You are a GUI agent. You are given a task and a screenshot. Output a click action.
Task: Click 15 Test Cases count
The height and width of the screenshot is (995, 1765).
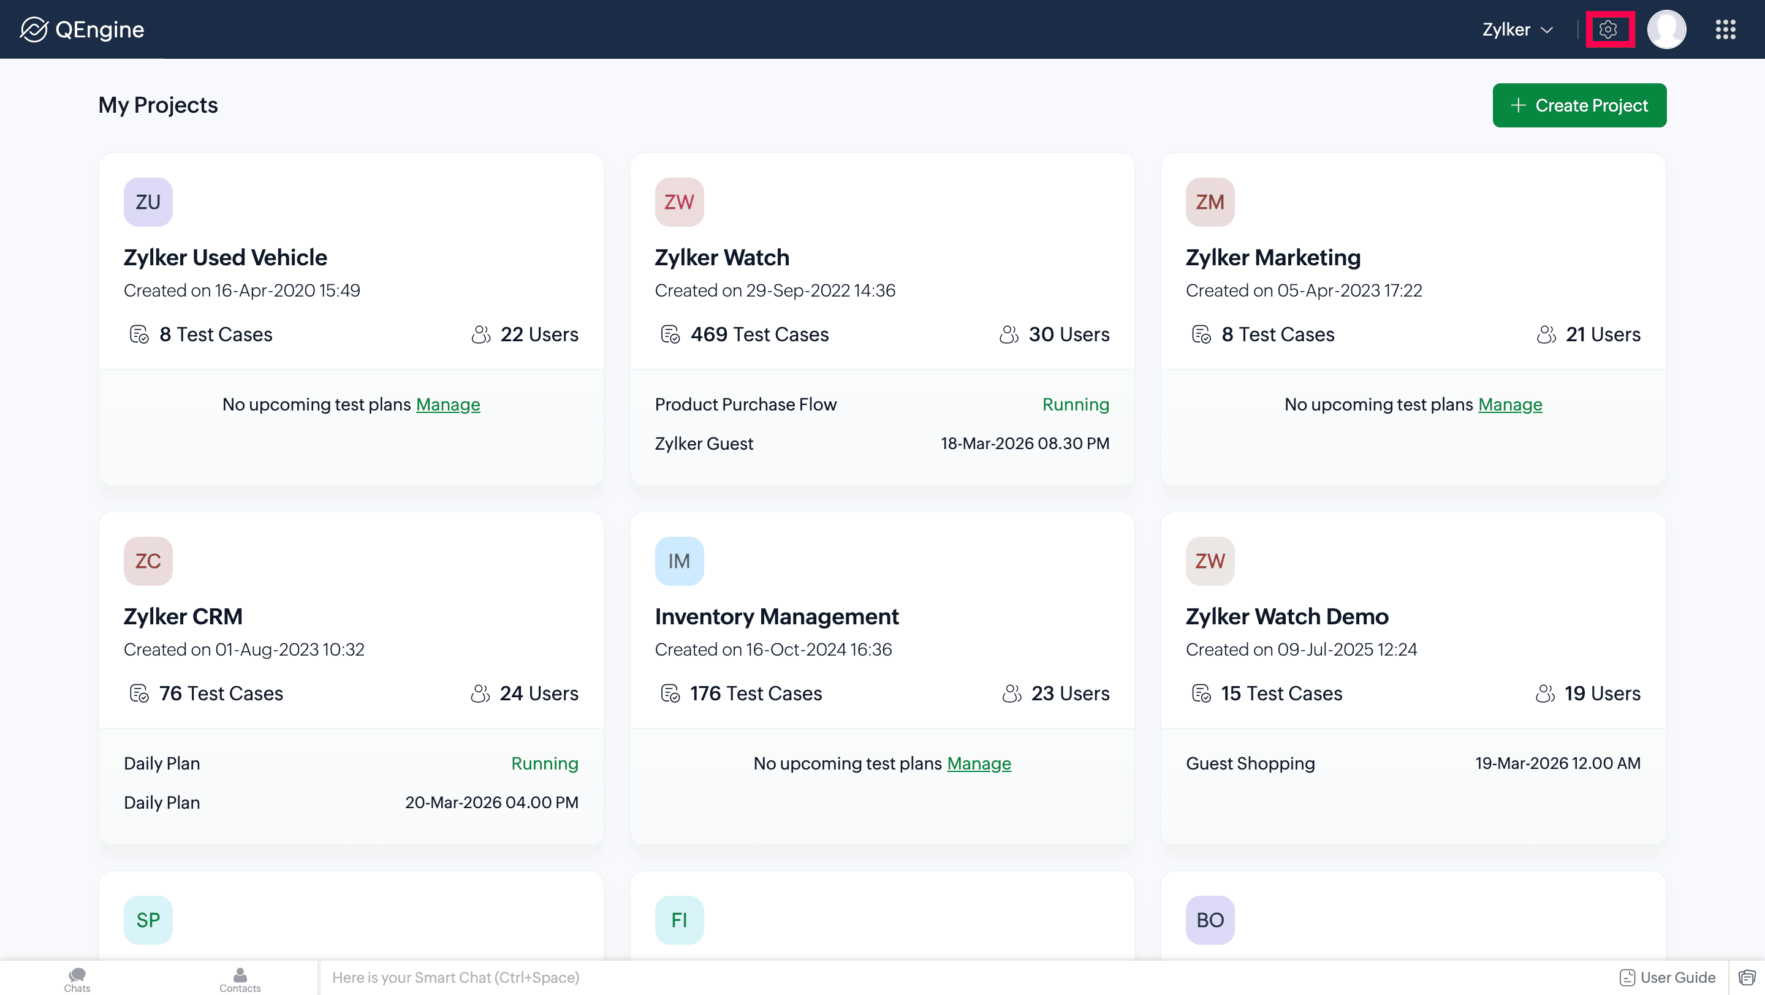(x=1282, y=693)
